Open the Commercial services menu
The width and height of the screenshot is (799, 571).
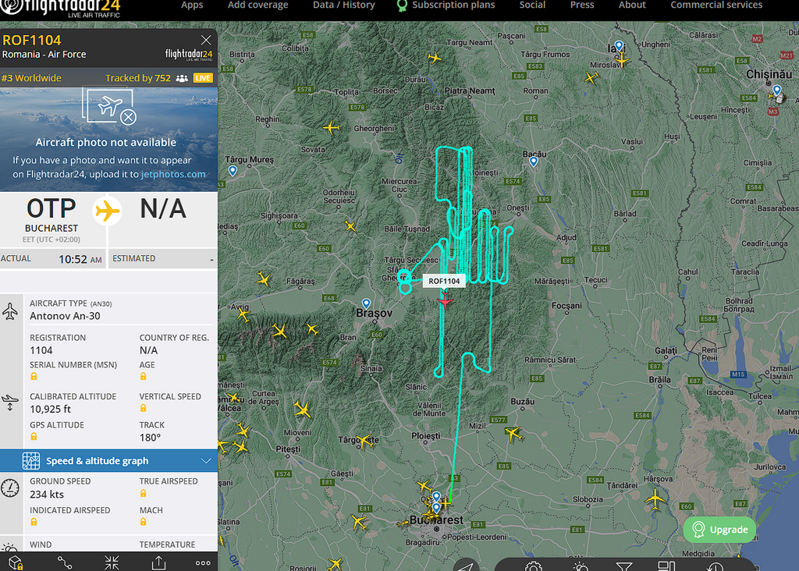[x=716, y=5]
